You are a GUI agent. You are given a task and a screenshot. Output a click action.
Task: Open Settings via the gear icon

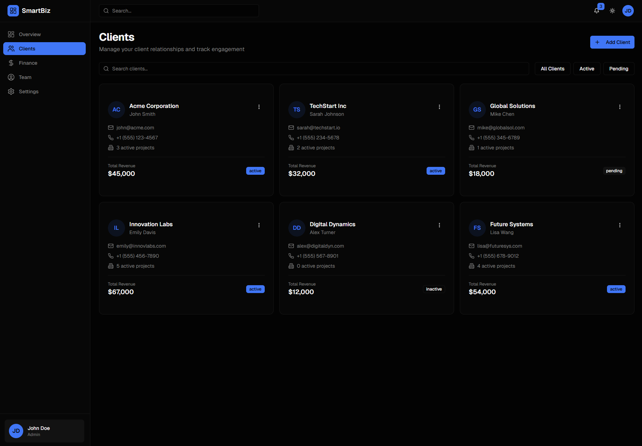[11, 91]
